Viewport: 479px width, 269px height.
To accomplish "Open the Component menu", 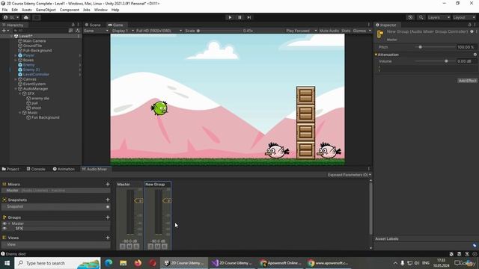I will tap(70, 10).
